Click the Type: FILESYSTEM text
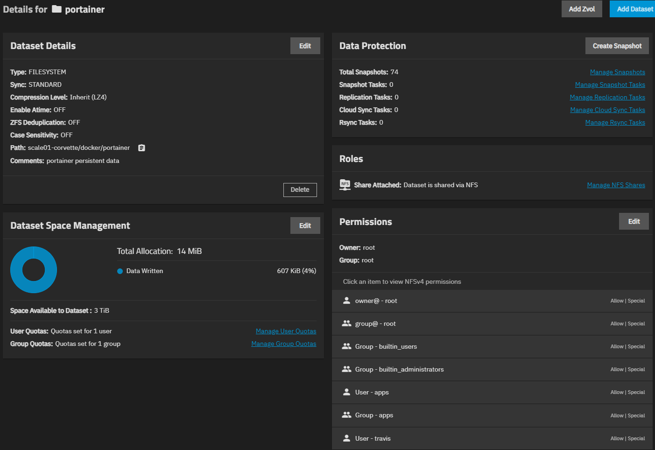655x450 pixels. pos(38,72)
